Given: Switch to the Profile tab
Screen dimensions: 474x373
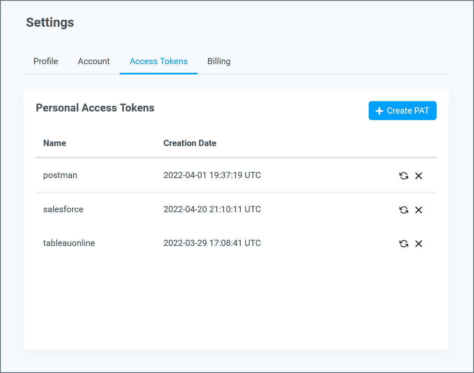Looking at the screenshot, I should pyautogui.click(x=45, y=61).
